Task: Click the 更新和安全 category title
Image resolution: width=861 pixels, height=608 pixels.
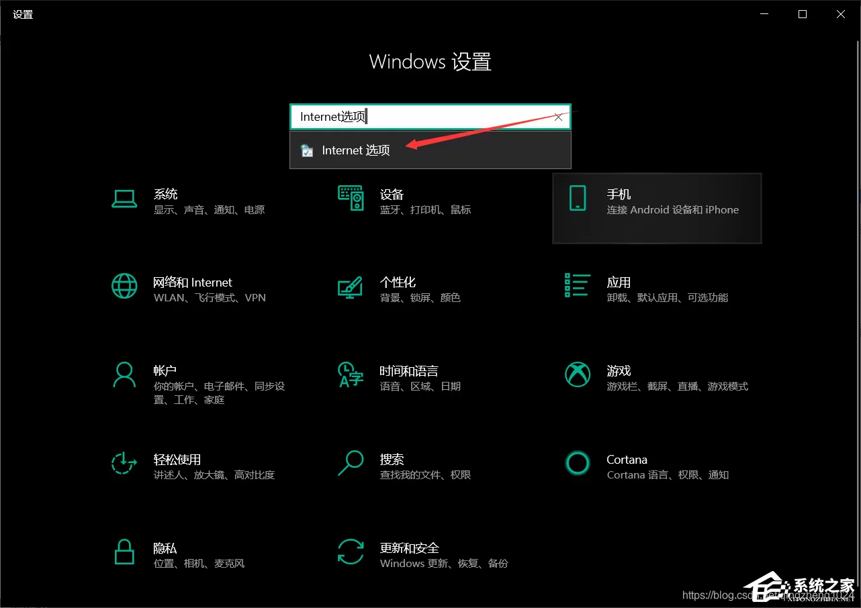Action: point(410,548)
